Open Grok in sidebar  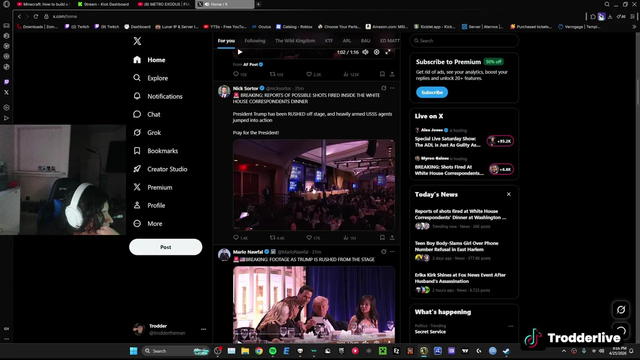pyautogui.click(x=147, y=132)
